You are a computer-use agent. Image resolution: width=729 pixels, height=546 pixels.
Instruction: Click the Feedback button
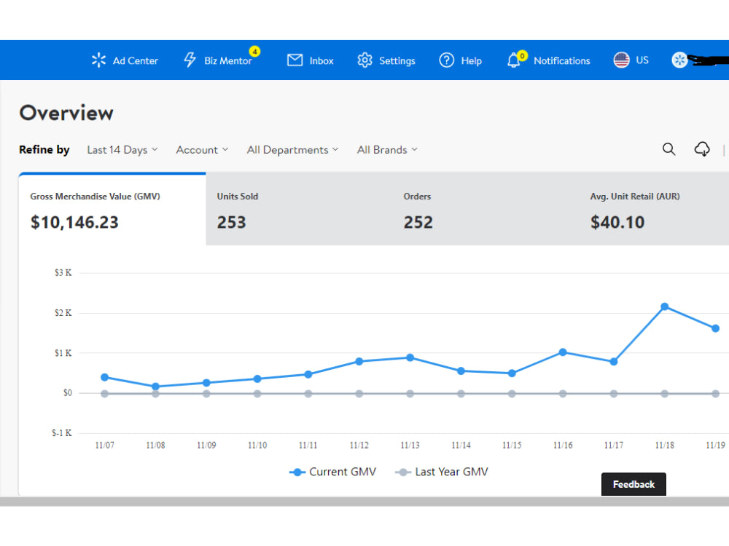click(x=634, y=484)
